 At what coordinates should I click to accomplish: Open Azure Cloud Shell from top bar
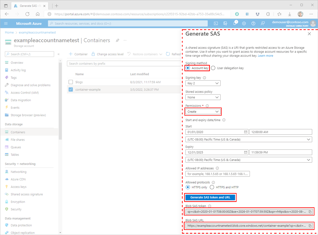(x=216, y=24)
